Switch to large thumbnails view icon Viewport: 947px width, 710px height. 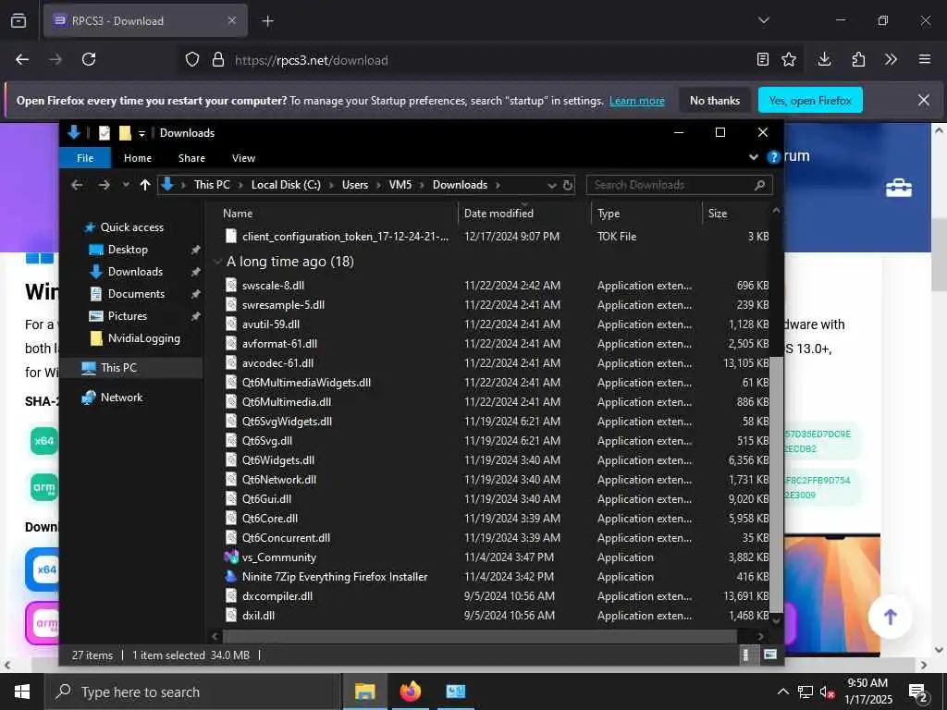pos(770,655)
